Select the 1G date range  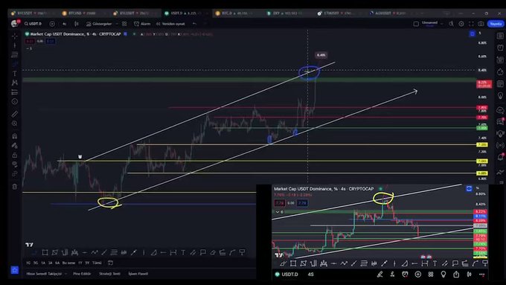28,263
